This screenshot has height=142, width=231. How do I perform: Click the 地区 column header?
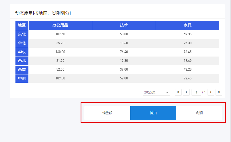[22, 25]
